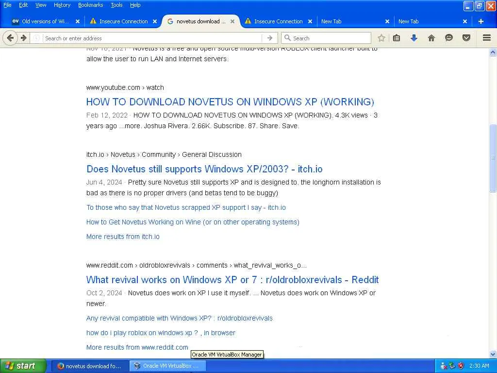Select Firefox novetus download taskbar button

90,366
